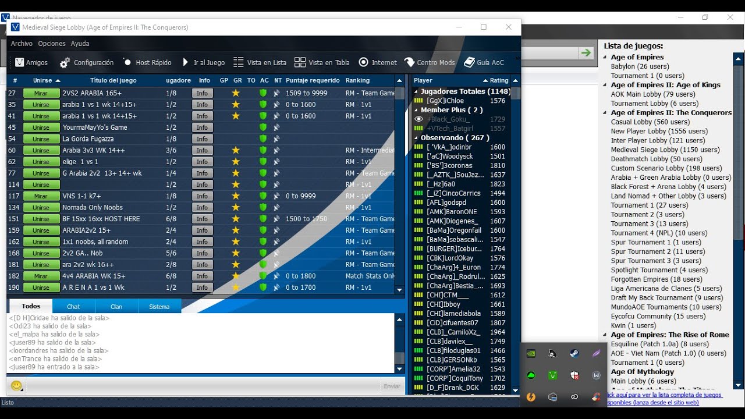
Task: Open the emoji smiley picker in chat
Action: click(x=16, y=386)
